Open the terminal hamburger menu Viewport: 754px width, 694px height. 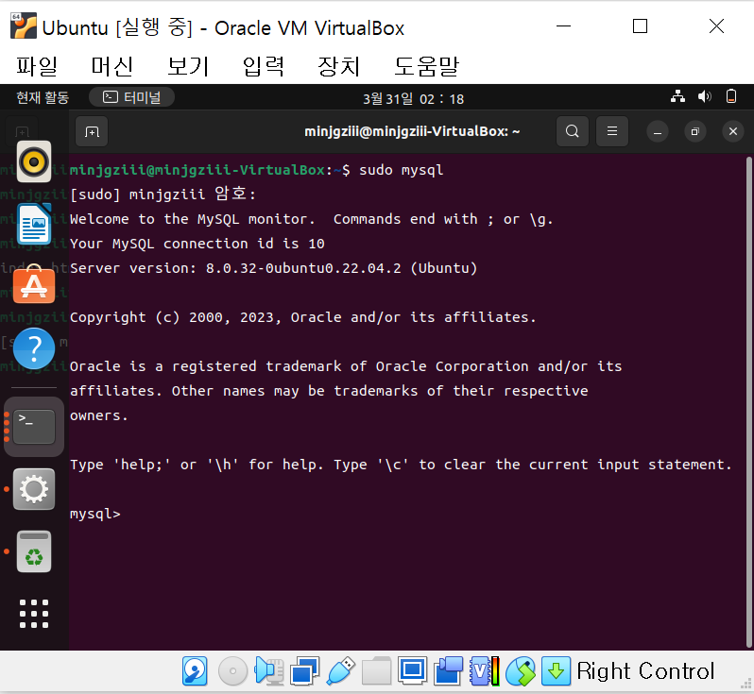(611, 131)
